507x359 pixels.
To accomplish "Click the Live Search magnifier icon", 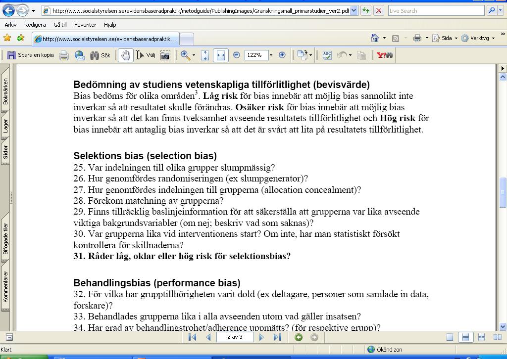I will coord(491,11).
